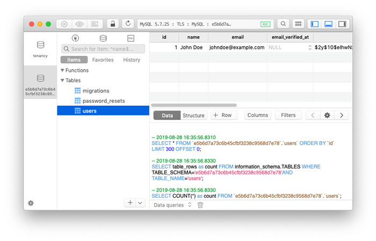Select the tenancy database icon
376x241 pixels.
(x=40, y=45)
